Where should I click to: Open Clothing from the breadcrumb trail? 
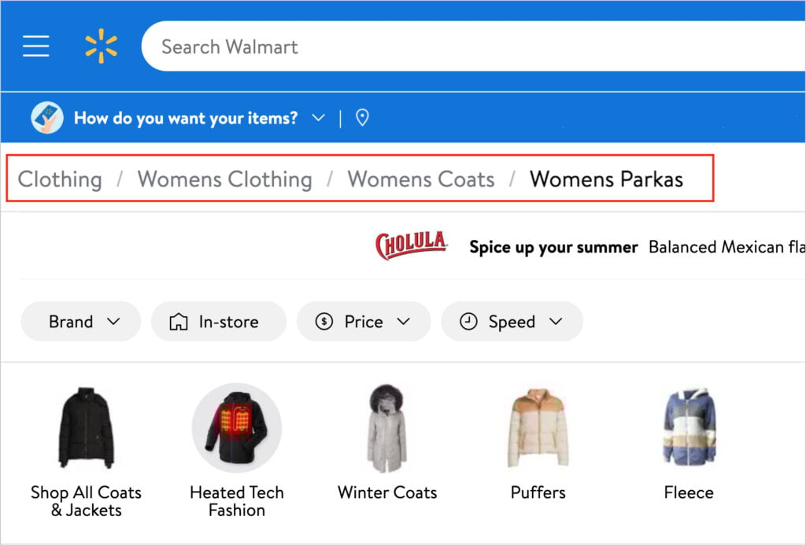click(x=59, y=179)
